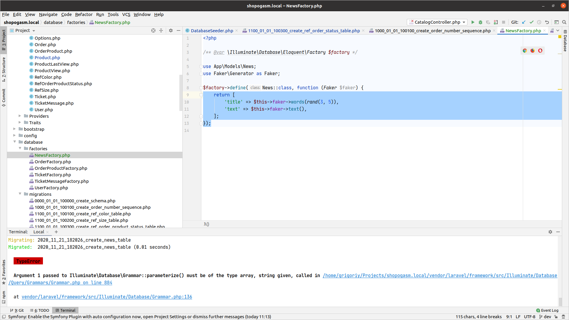This screenshot has height=320, width=569.
Task: Toggle the Terminal tool window button
Action: click(65, 310)
